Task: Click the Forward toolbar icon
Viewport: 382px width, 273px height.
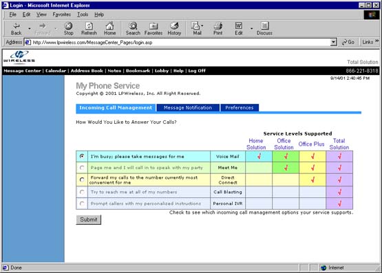Action: click(x=43, y=28)
